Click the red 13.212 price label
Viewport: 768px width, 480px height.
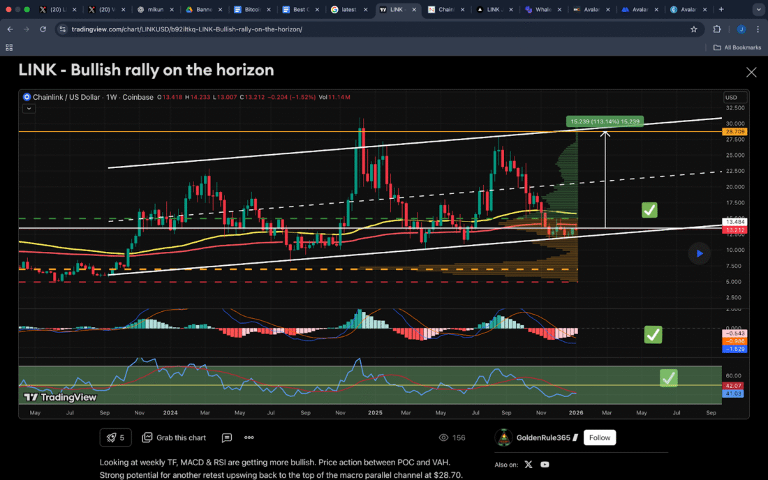(734, 230)
